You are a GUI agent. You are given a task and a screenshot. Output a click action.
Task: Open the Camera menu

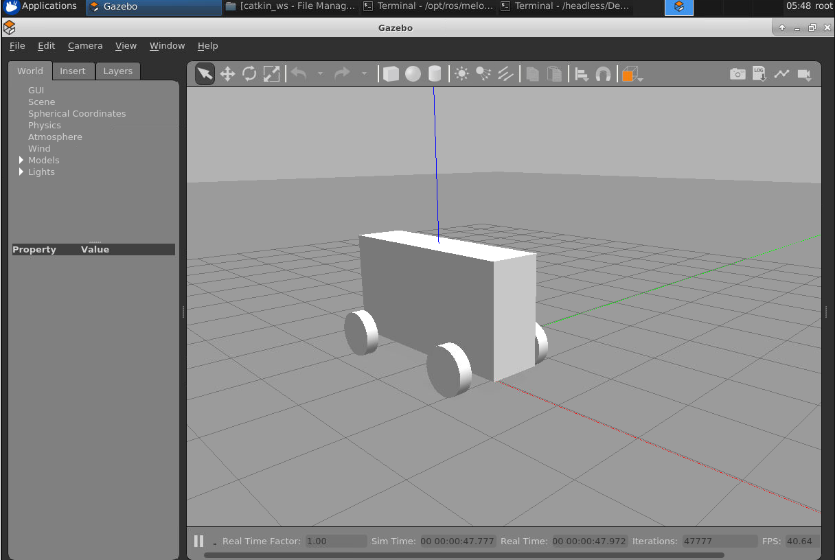click(85, 45)
